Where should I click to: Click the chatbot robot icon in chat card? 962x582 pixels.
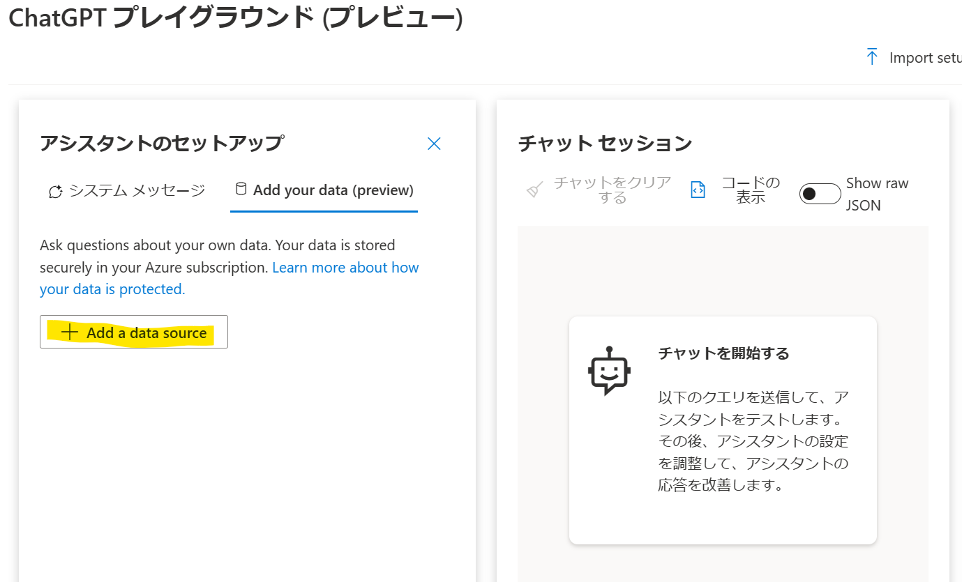(x=610, y=371)
